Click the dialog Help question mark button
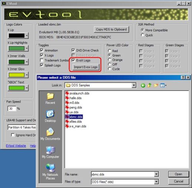Screen dimensions: 192x188 183,78
